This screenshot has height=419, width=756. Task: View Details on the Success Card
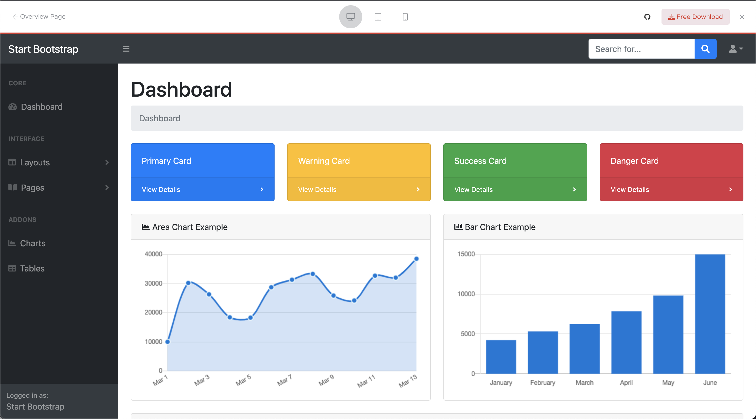(473, 190)
